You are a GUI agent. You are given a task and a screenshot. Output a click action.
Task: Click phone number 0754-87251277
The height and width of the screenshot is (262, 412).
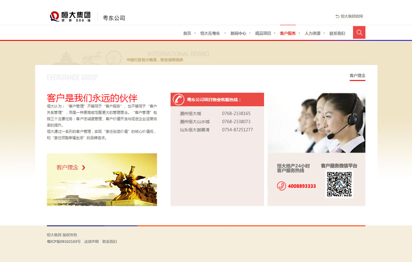click(237, 130)
